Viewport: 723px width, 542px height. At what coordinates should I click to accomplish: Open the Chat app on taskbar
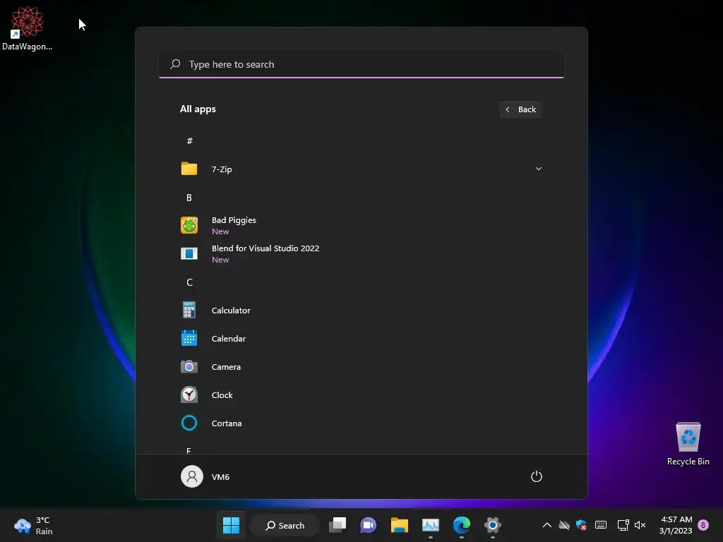coord(368,525)
